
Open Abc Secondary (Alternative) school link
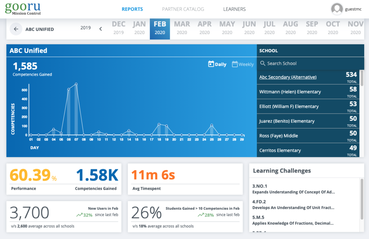coord(288,77)
